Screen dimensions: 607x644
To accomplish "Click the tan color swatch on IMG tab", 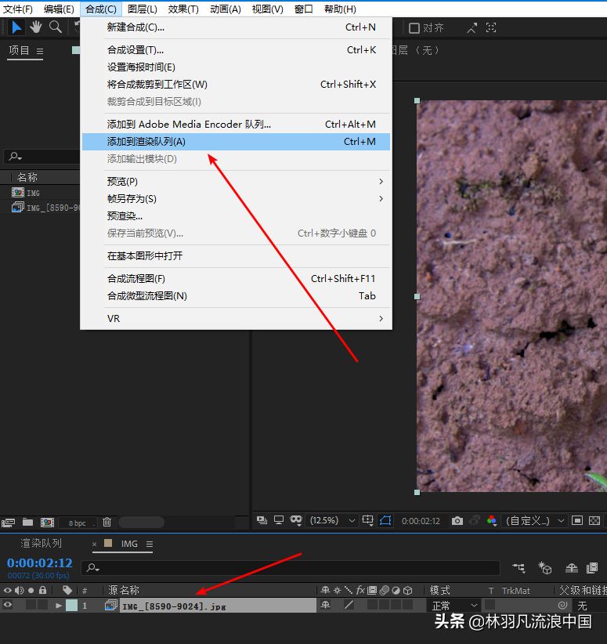I will (108, 543).
